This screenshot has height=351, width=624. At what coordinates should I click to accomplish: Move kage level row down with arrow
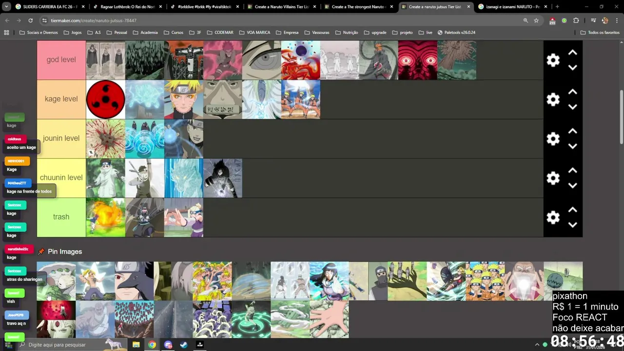(x=573, y=107)
